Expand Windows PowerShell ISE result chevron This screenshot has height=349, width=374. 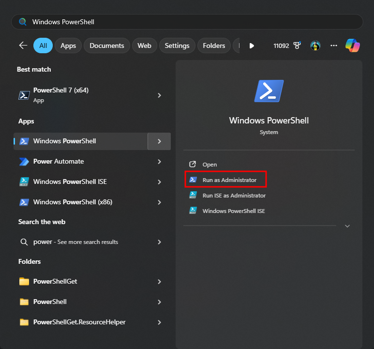pos(159,182)
